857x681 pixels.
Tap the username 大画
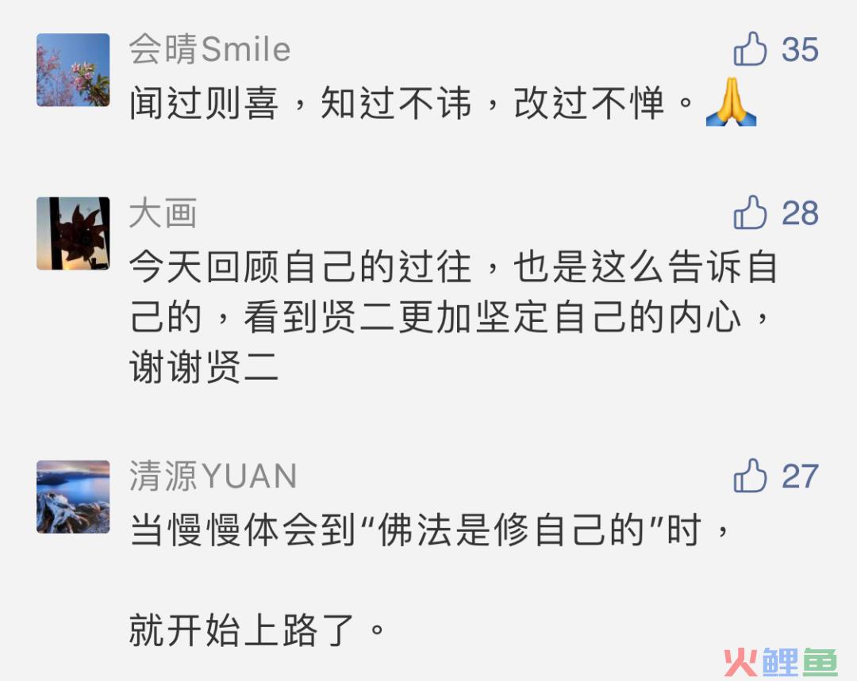pos(163,213)
